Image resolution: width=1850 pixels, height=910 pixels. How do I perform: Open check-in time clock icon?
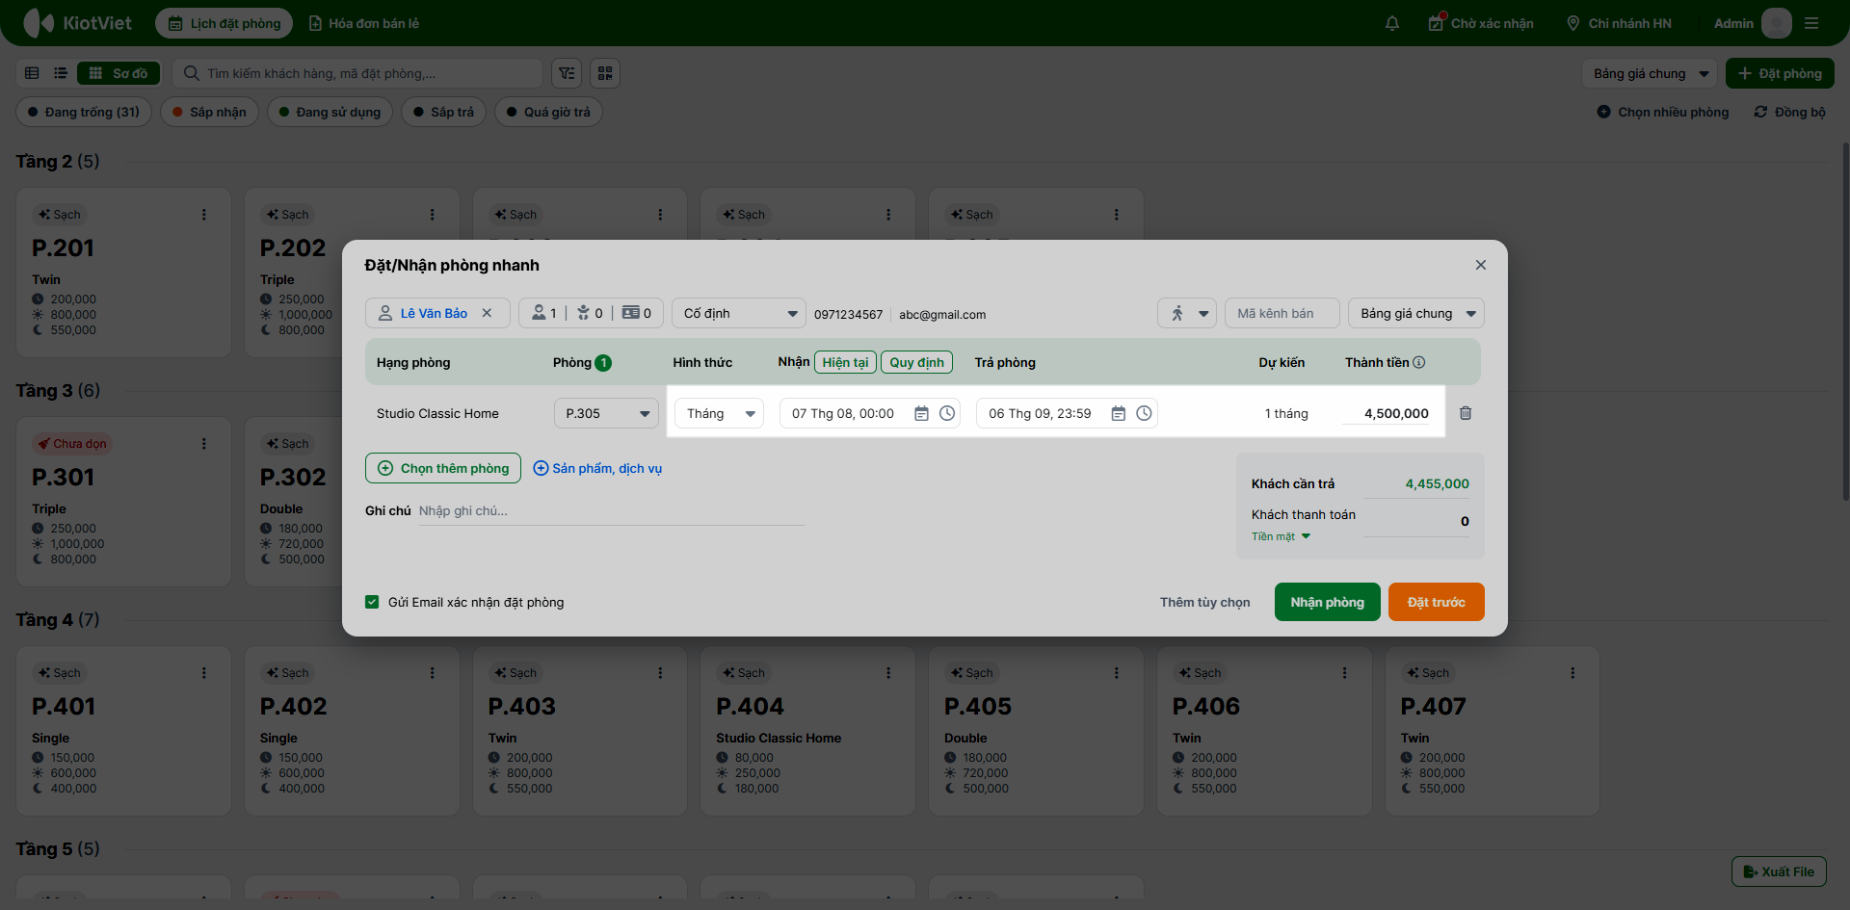tap(947, 413)
